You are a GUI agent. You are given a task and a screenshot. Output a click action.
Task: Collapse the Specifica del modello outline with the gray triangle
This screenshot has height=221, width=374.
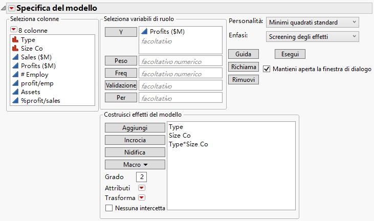point(4,8)
